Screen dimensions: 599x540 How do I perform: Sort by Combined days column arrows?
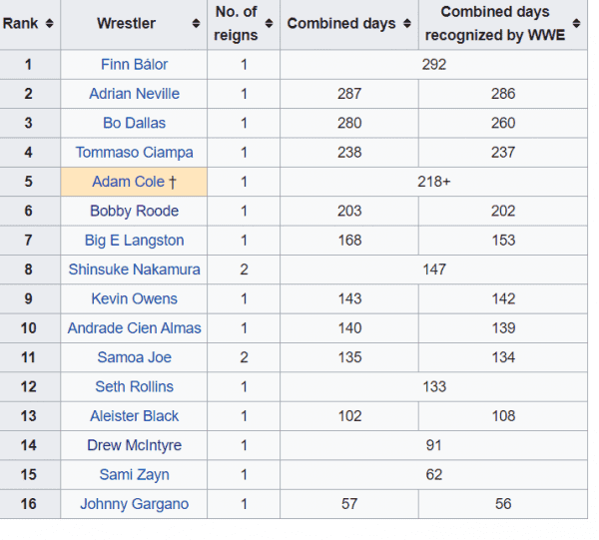[x=405, y=24]
